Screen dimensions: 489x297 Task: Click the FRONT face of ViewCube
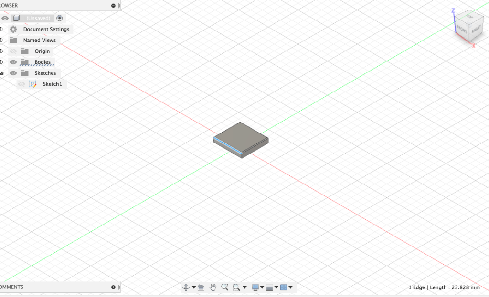(x=462, y=28)
